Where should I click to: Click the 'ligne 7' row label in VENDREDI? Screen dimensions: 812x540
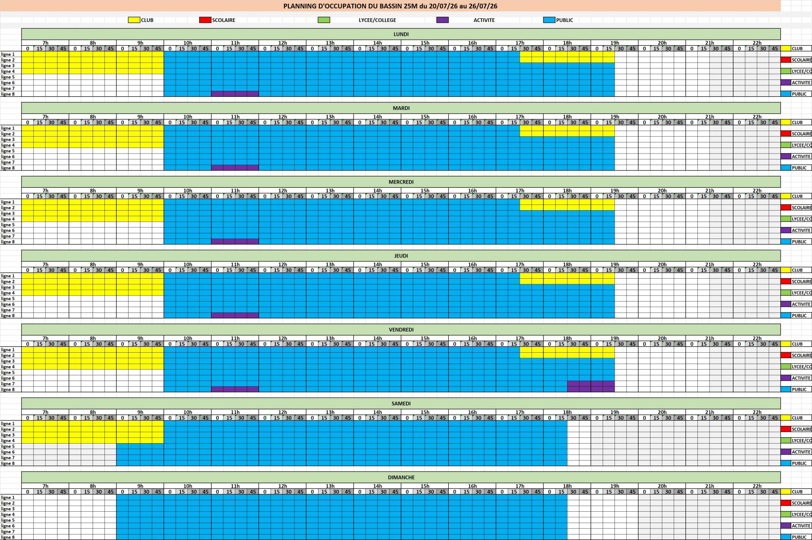point(8,384)
